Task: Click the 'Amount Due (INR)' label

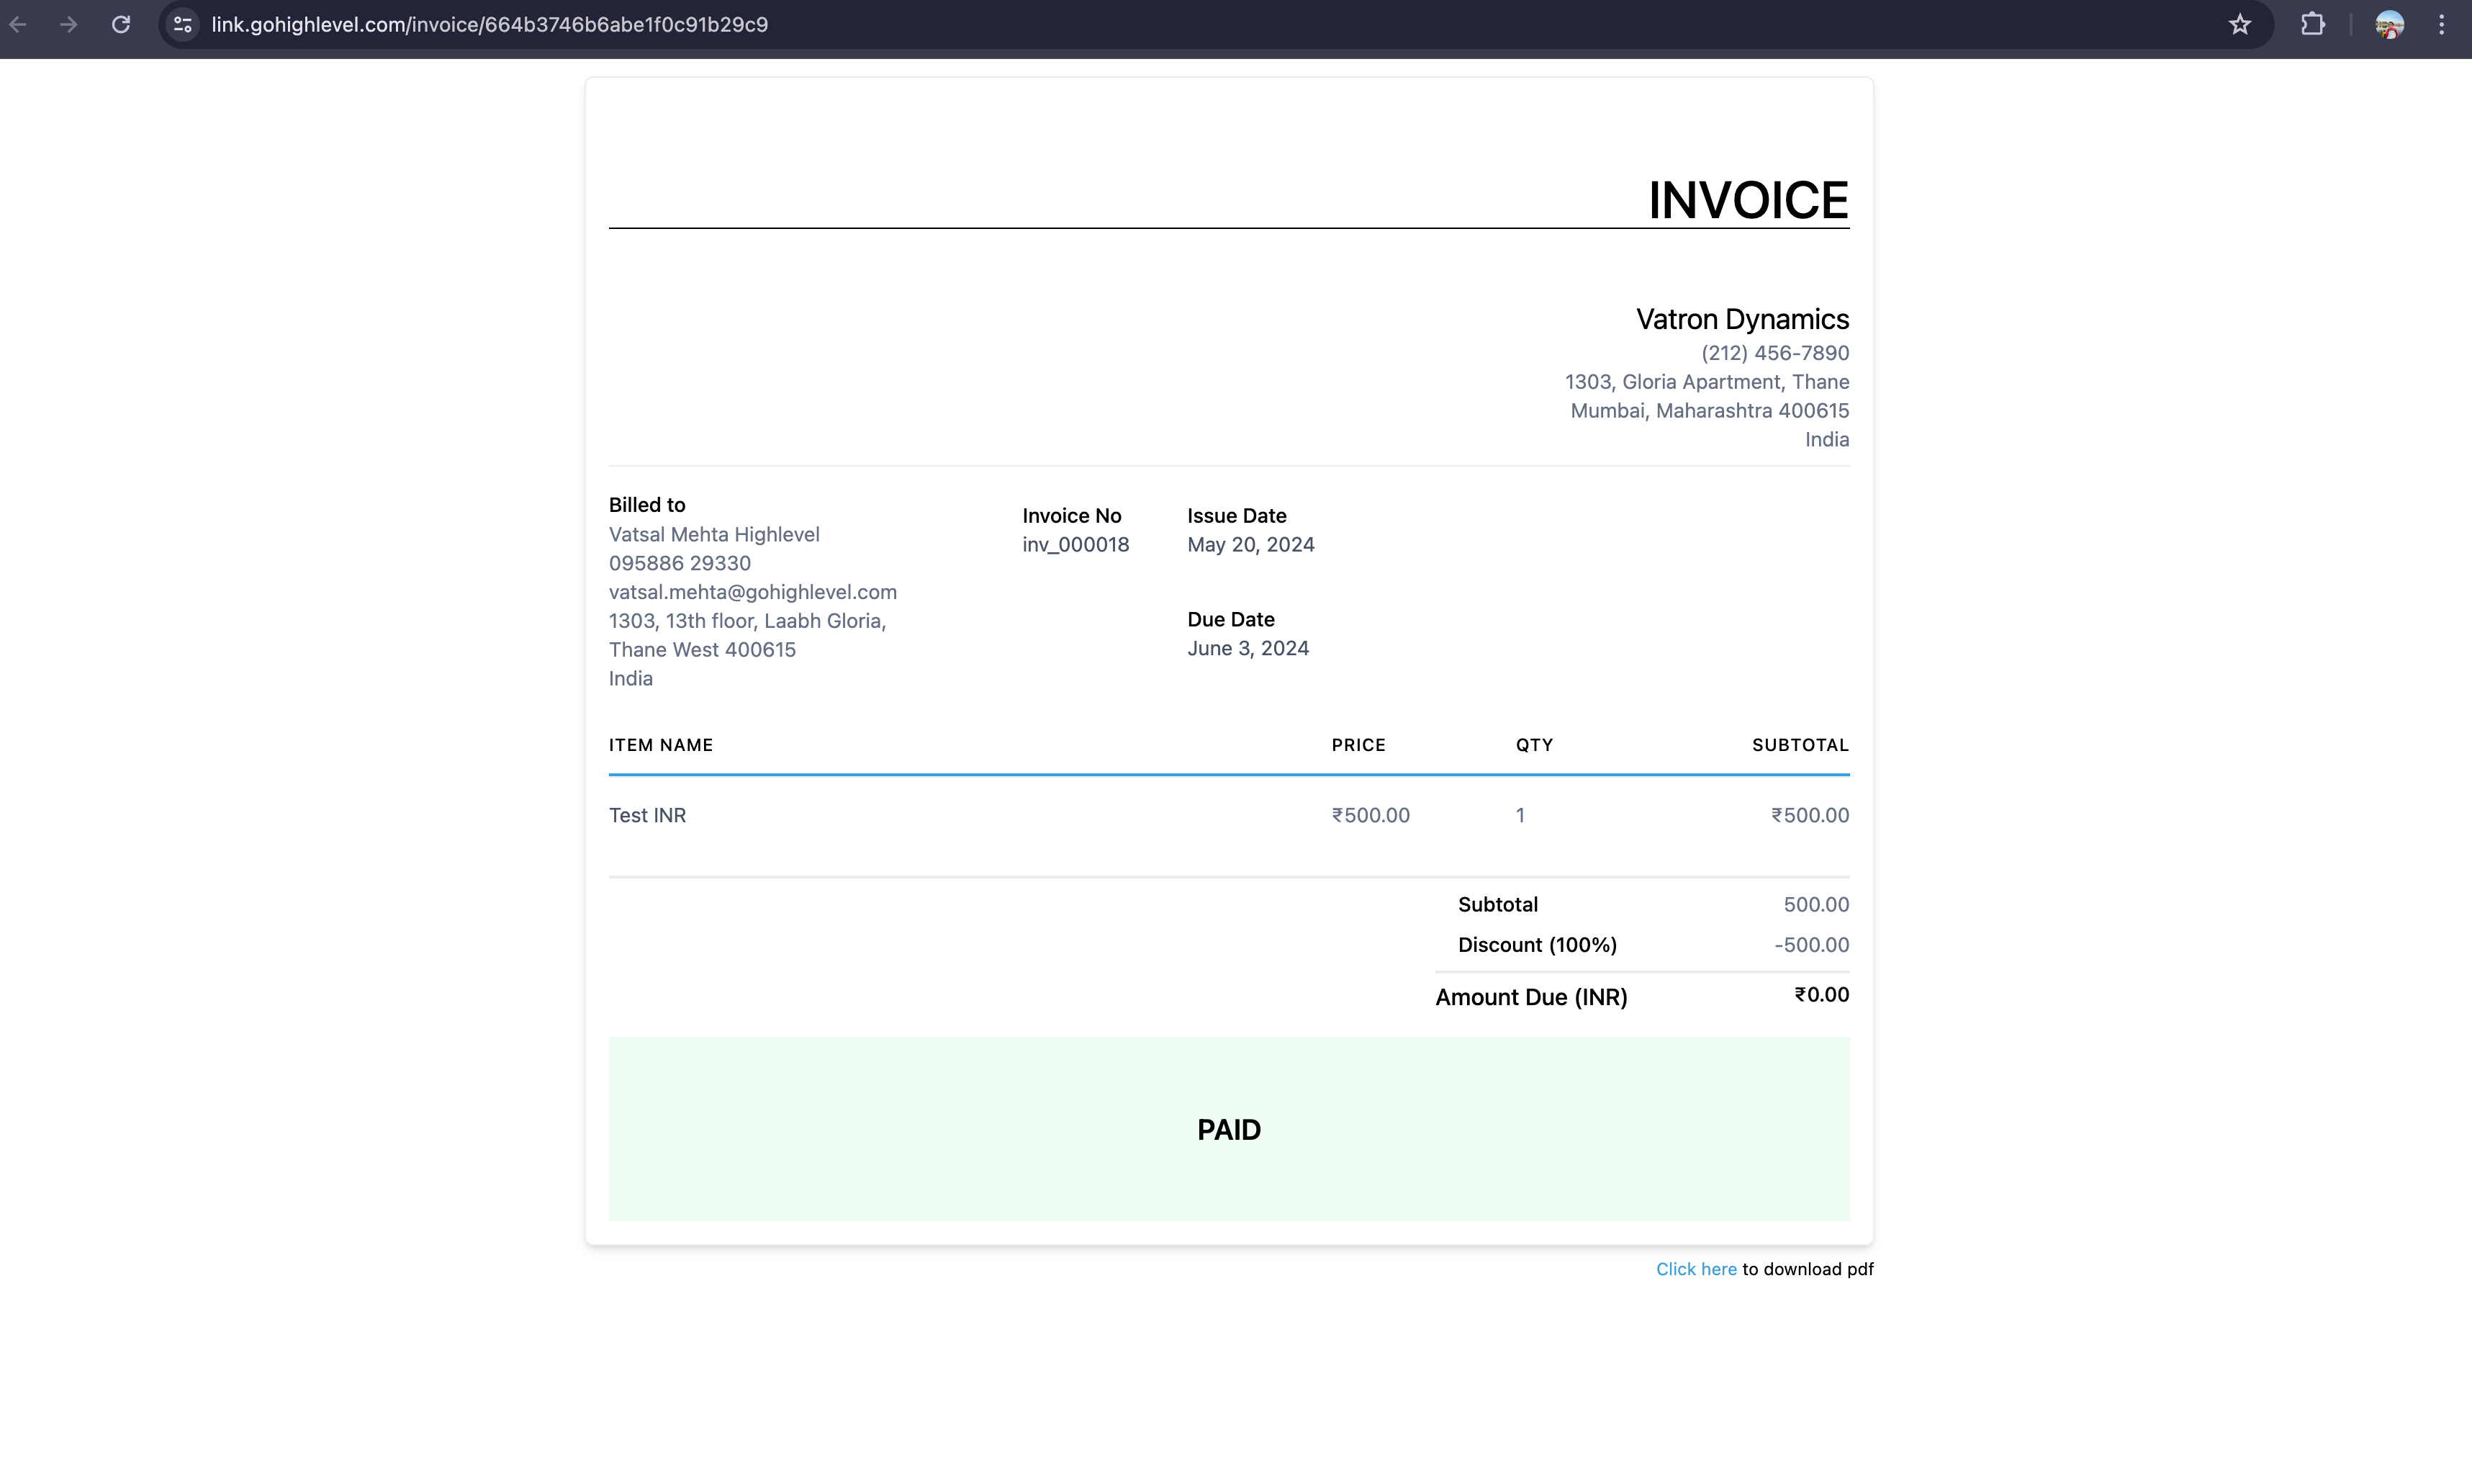Action: (1531, 997)
